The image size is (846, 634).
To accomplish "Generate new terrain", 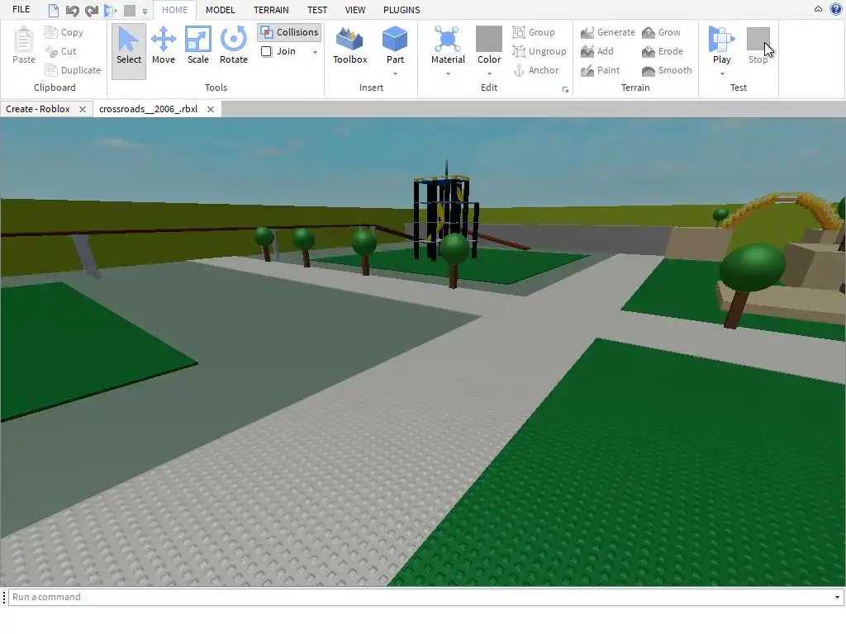I will coord(607,32).
